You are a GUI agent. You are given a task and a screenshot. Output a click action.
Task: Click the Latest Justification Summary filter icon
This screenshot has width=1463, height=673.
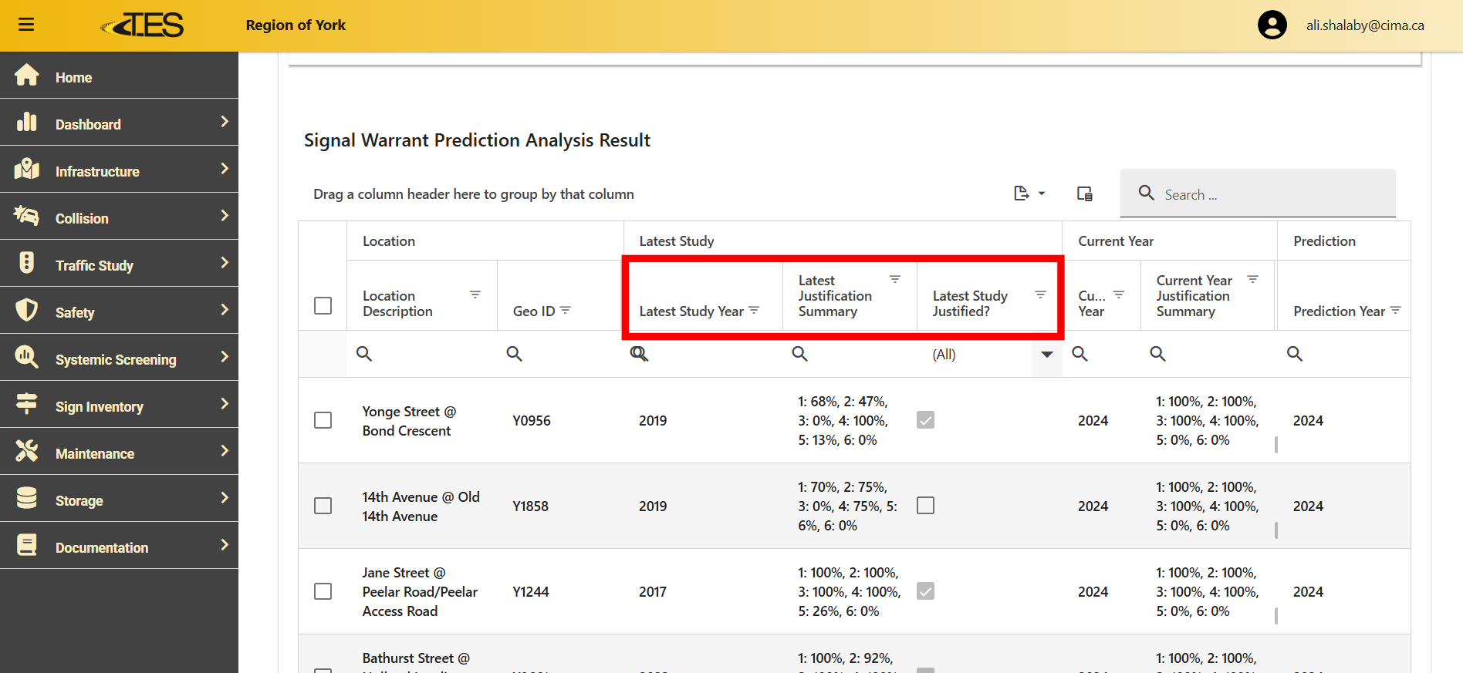coord(895,279)
